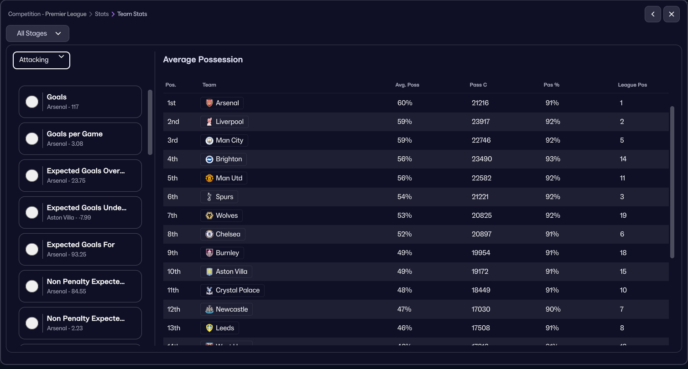This screenshot has width=688, height=369.
Task: Click the Arsenal club crest icon
Action: [x=209, y=103]
